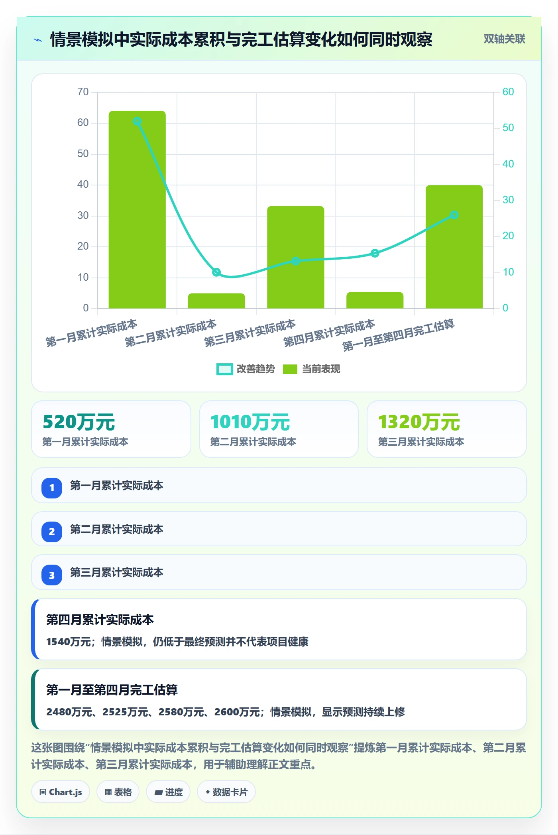Click the 表格 tag
The width and height of the screenshot is (558, 835).
pos(118,792)
